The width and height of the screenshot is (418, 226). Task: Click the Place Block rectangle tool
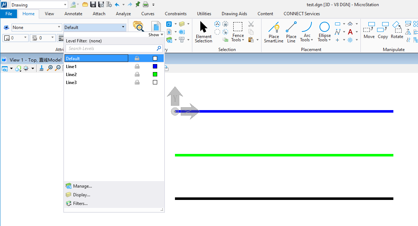pos(338,24)
